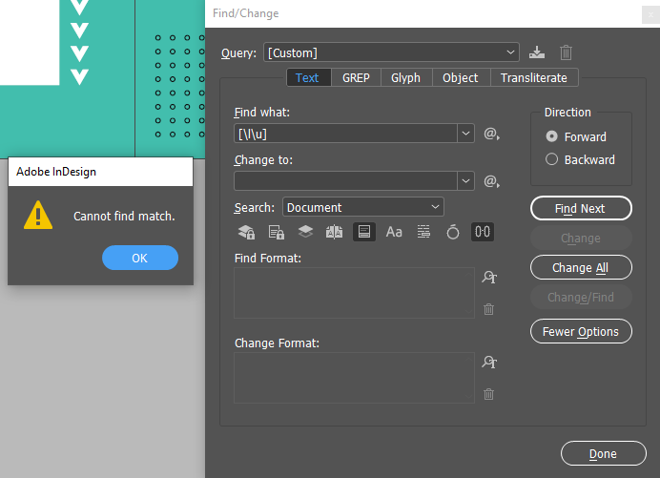The image size is (660, 478).
Task: Expand the Find what history dropdown arrow
Action: [x=465, y=134]
